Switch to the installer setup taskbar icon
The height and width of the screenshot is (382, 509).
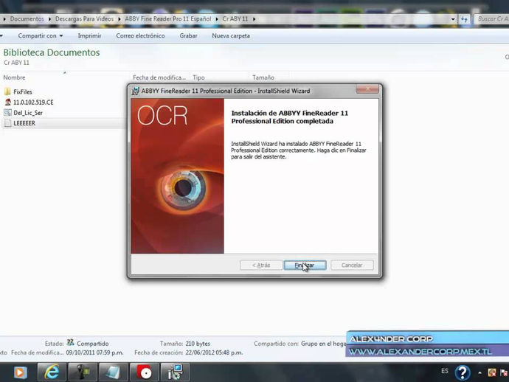(x=175, y=372)
